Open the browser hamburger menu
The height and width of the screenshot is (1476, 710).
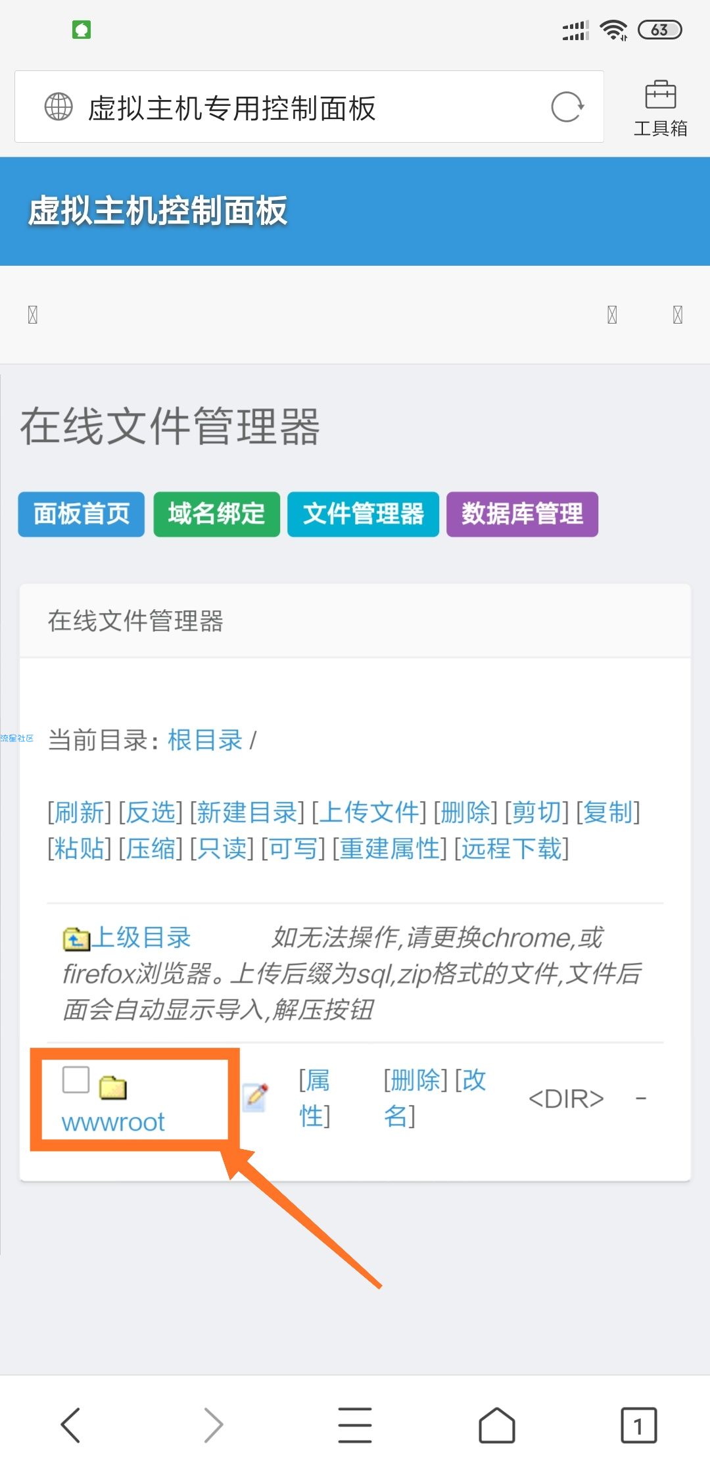pos(355,1425)
